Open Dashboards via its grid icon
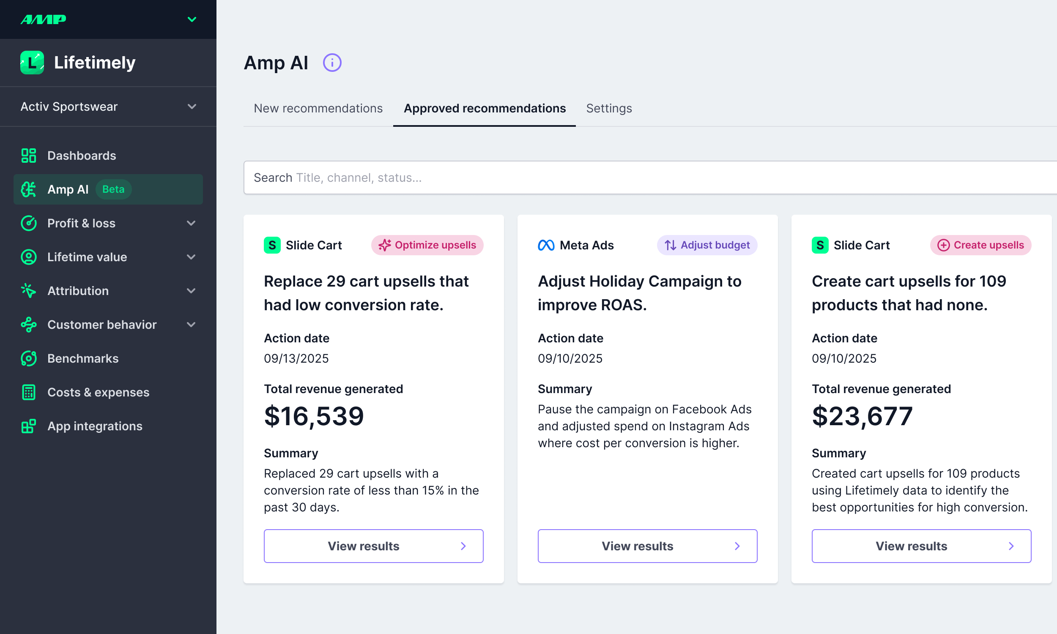The image size is (1057, 634). [29, 156]
